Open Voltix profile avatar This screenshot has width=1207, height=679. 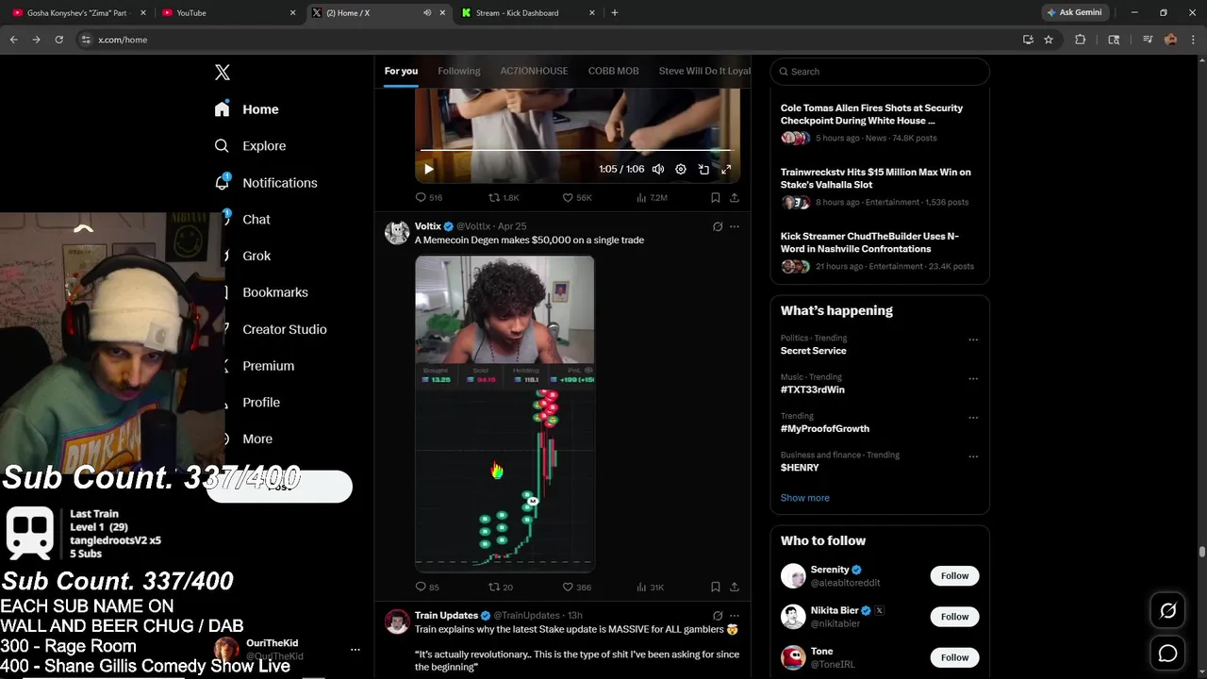[x=397, y=232]
